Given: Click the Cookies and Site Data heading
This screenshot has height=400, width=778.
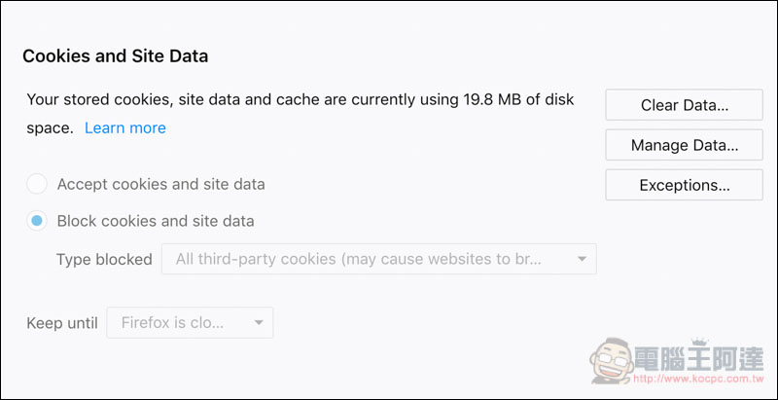Looking at the screenshot, I should 115,56.
